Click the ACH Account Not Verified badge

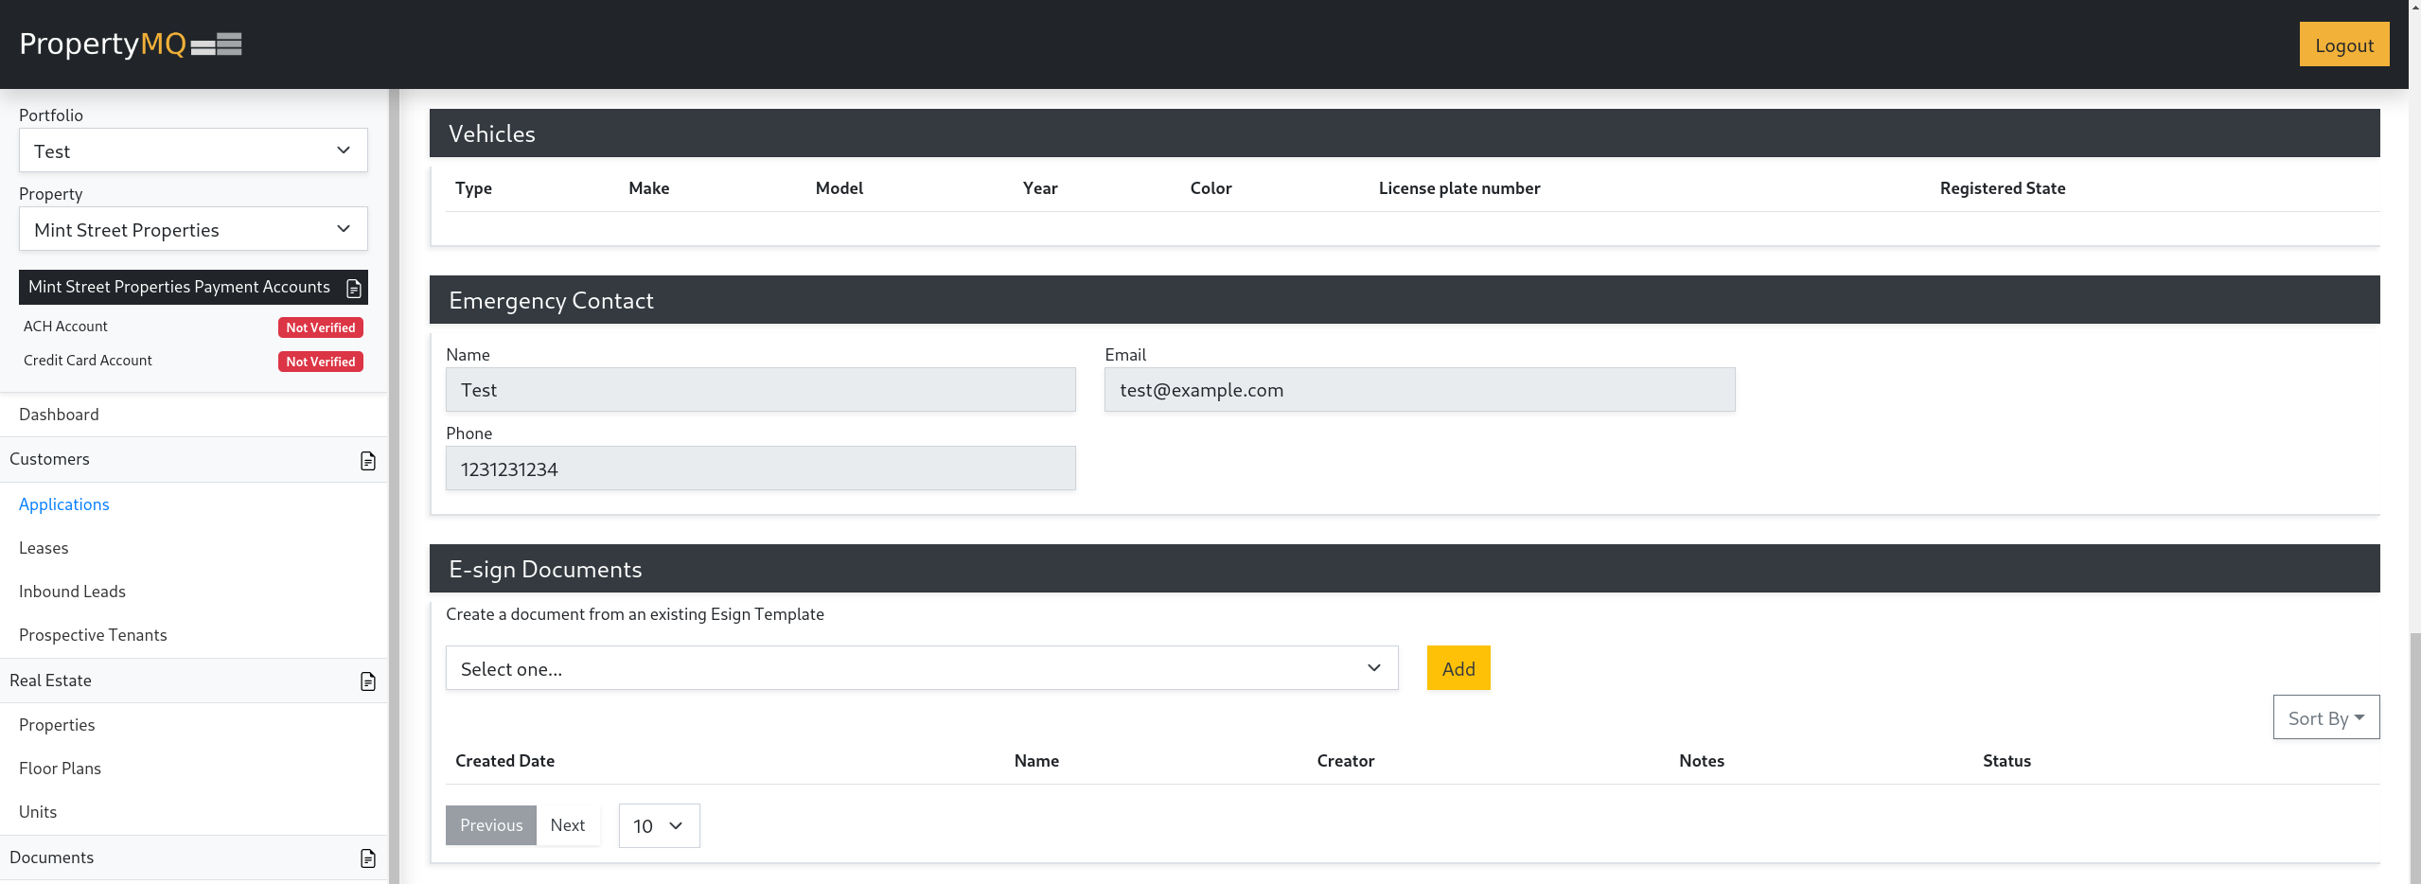(321, 327)
